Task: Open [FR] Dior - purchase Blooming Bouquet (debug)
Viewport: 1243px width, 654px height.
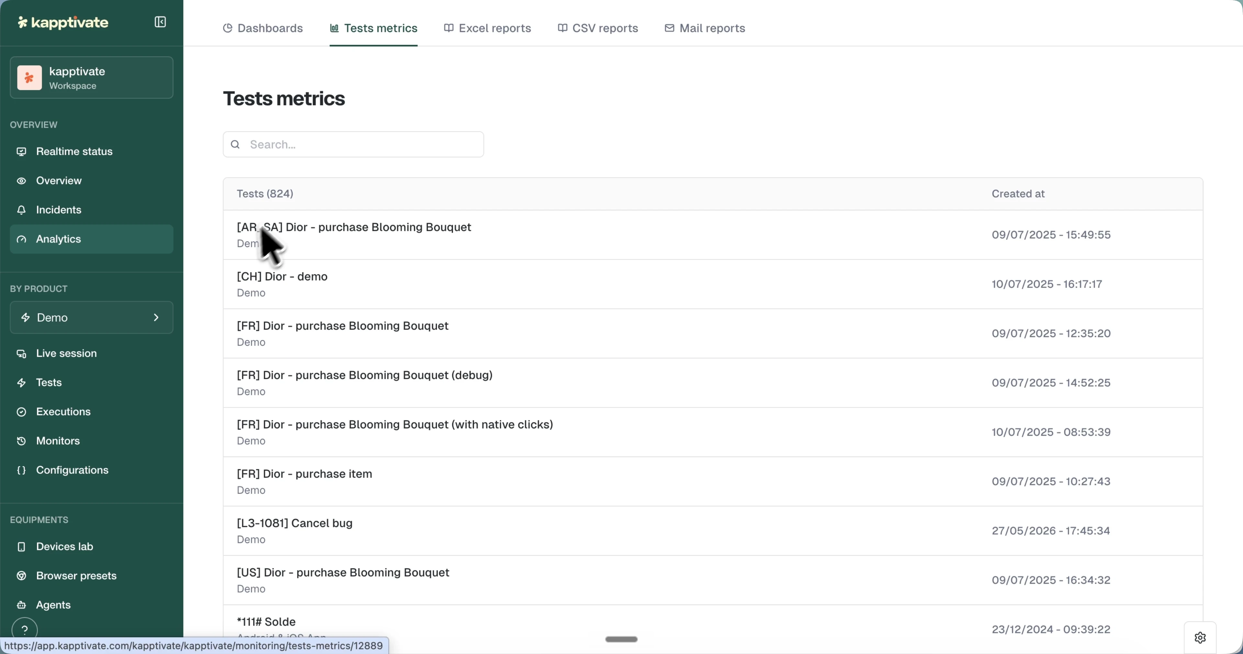Action: (x=713, y=383)
